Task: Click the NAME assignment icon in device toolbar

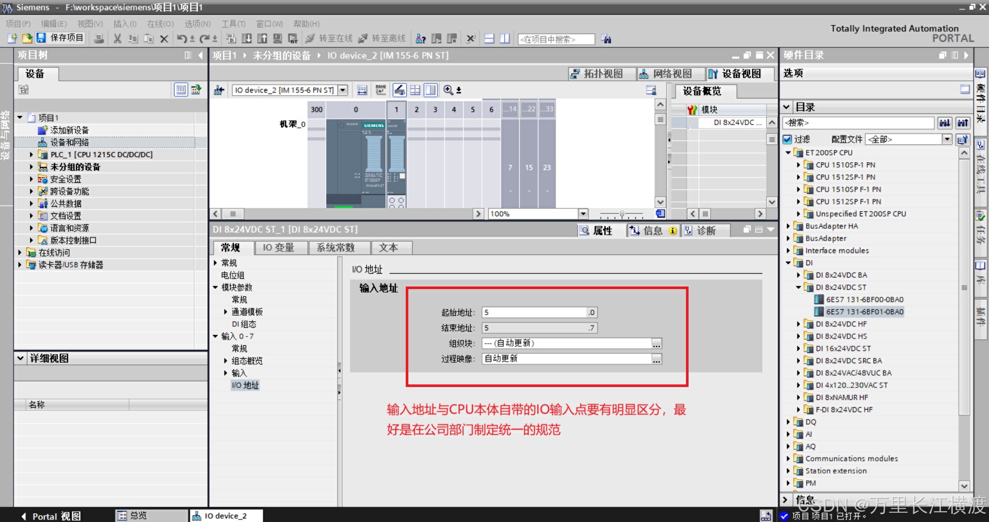Action: 381,90
